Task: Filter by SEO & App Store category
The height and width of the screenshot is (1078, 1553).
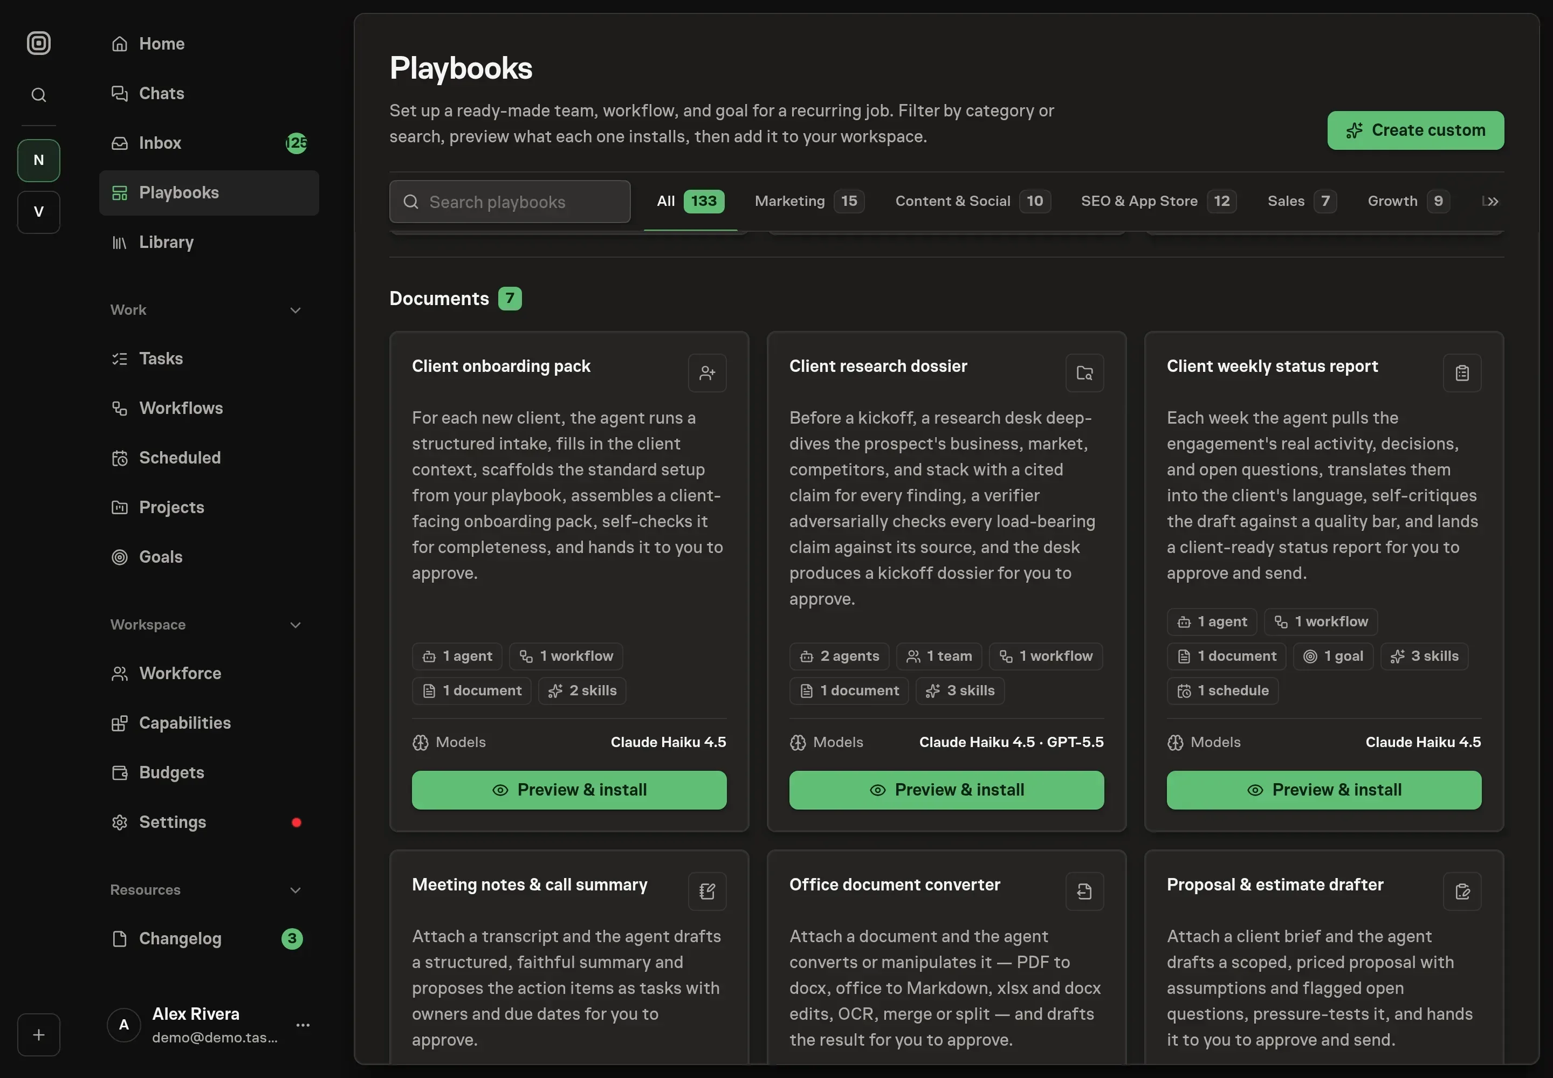Action: coord(1158,201)
